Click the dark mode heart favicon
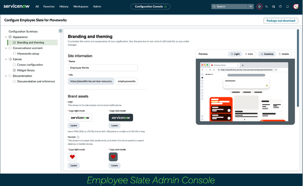This screenshot has width=303, height=186. pyautogui.click(x=113, y=157)
